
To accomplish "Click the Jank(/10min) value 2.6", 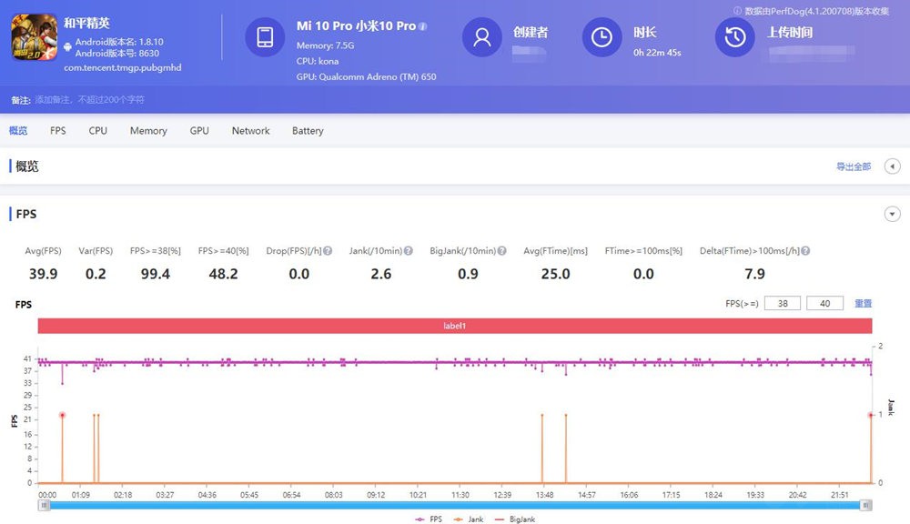I will (x=381, y=274).
